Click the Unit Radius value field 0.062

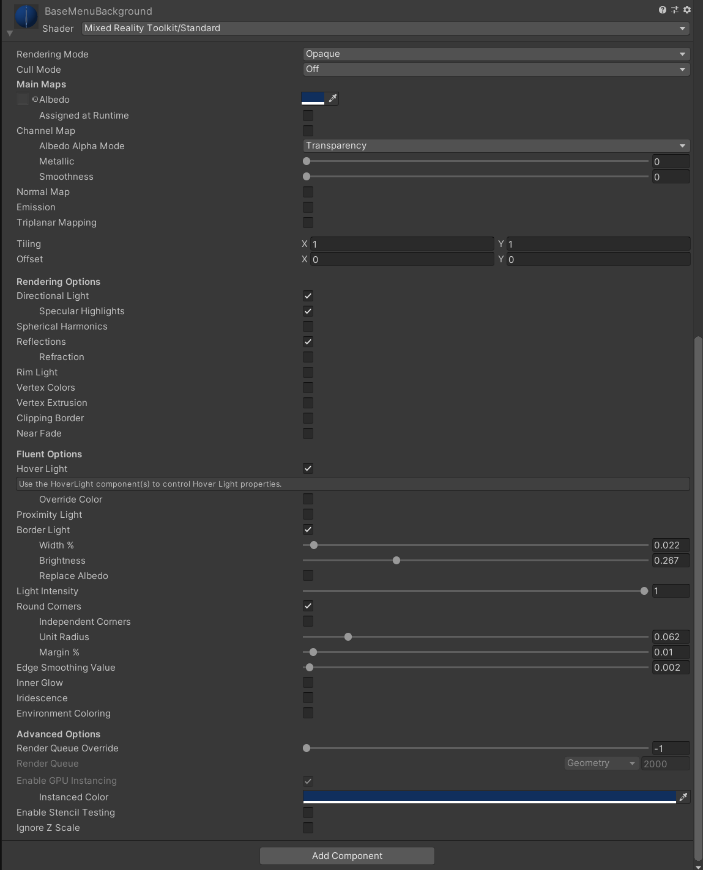click(x=671, y=637)
